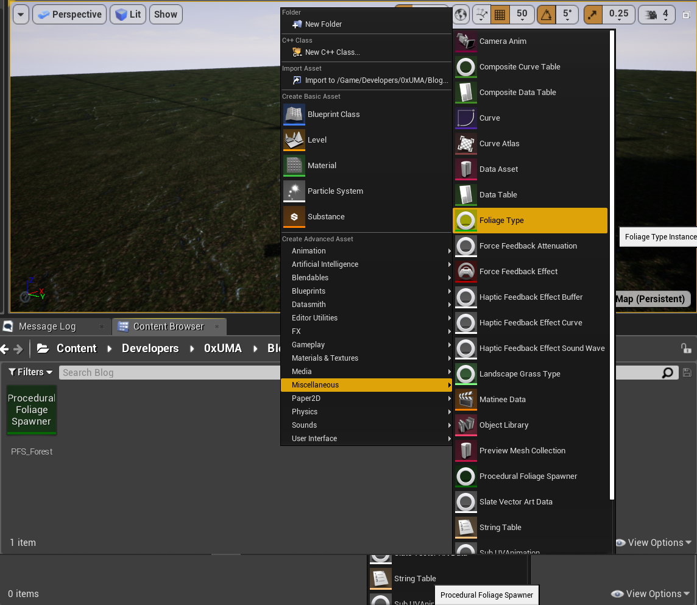The width and height of the screenshot is (697, 605).
Task: Click the New C++ Class icon
Action: coord(297,52)
